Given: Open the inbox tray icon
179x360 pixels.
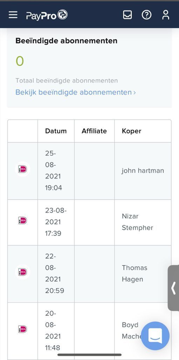Looking at the screenshot, I should 127,15.
